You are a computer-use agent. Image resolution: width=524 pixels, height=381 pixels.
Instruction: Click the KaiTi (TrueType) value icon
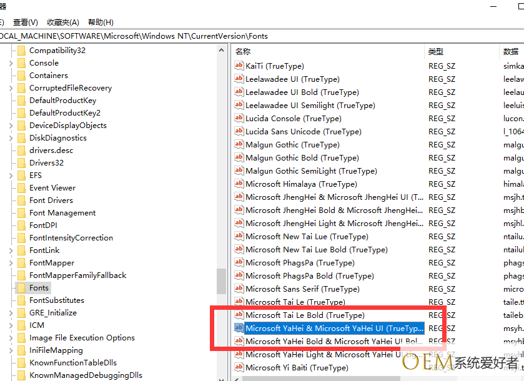point(239,66)
